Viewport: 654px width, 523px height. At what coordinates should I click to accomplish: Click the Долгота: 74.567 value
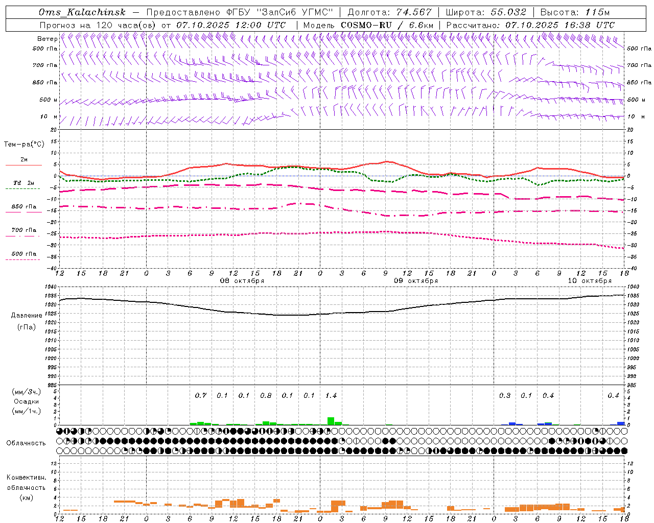(x=389, y=12)
